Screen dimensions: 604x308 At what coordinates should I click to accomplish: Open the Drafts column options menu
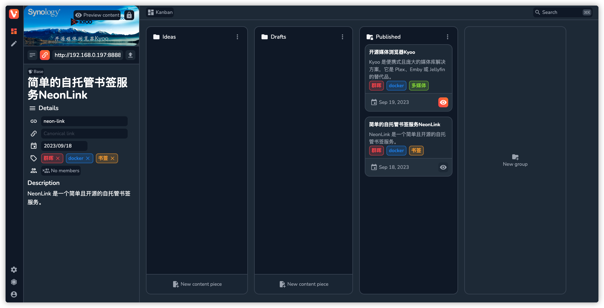point(342,37)
